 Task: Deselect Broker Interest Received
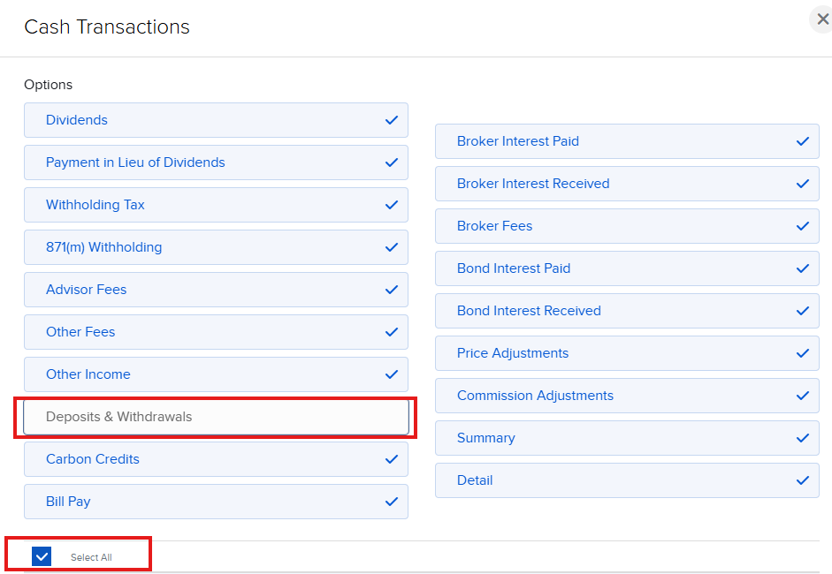(627, 184)
